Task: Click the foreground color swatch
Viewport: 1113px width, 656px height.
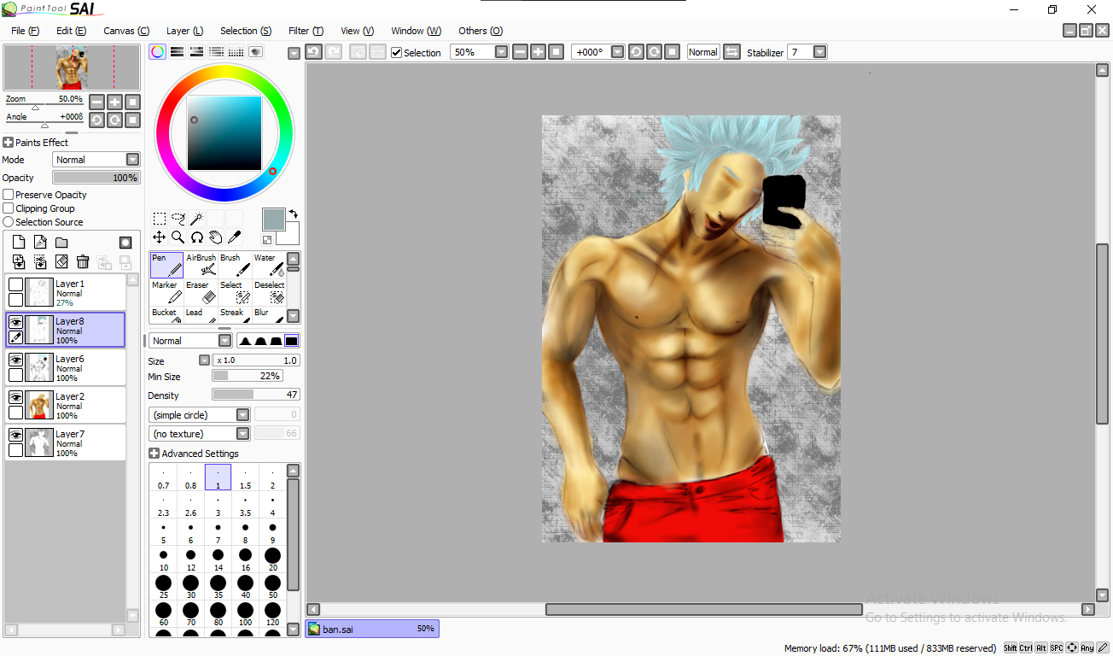Action: click(273, 219)
